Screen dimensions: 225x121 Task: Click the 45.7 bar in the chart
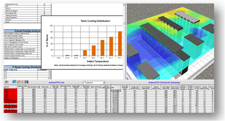[102, 48]
